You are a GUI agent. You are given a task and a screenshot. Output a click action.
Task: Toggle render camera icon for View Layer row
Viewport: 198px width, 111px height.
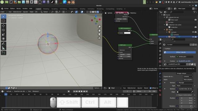196,20
